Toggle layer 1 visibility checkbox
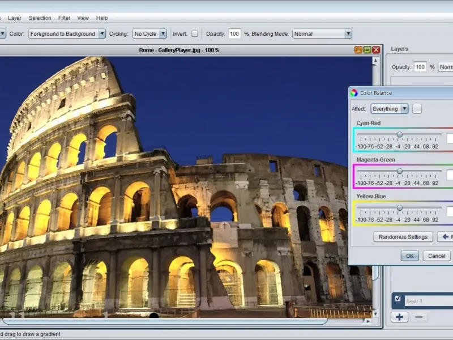 (x=398, y=299)
